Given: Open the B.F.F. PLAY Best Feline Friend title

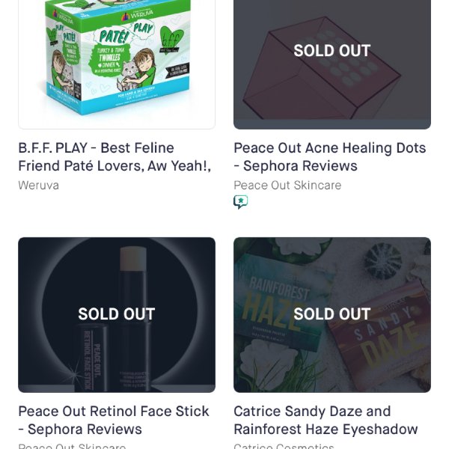Looking at the screenshot, I should [x=114, y=157].
